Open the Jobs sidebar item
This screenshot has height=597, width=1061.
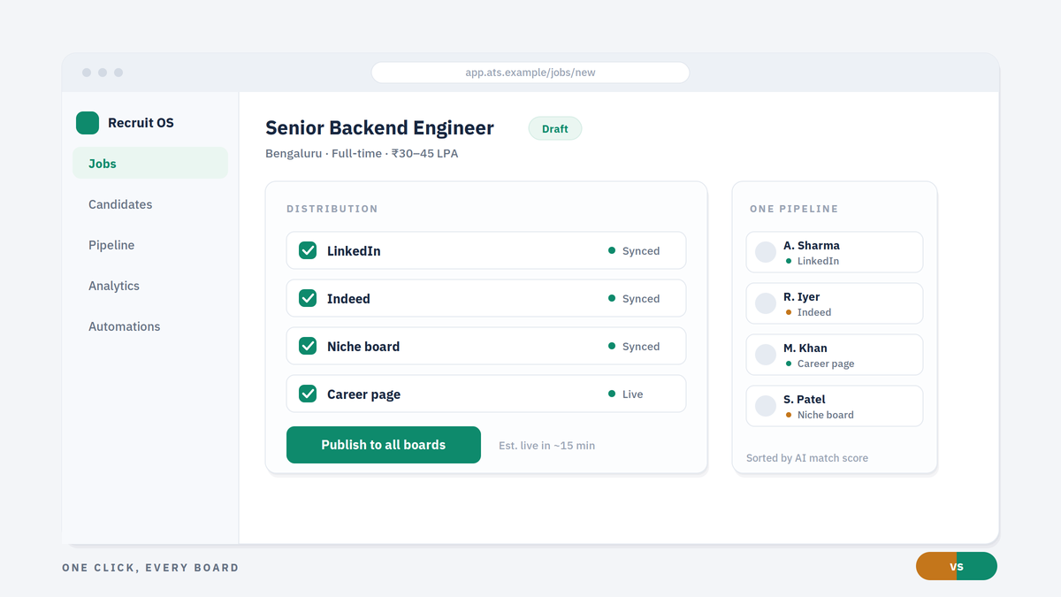pos(150,164)
